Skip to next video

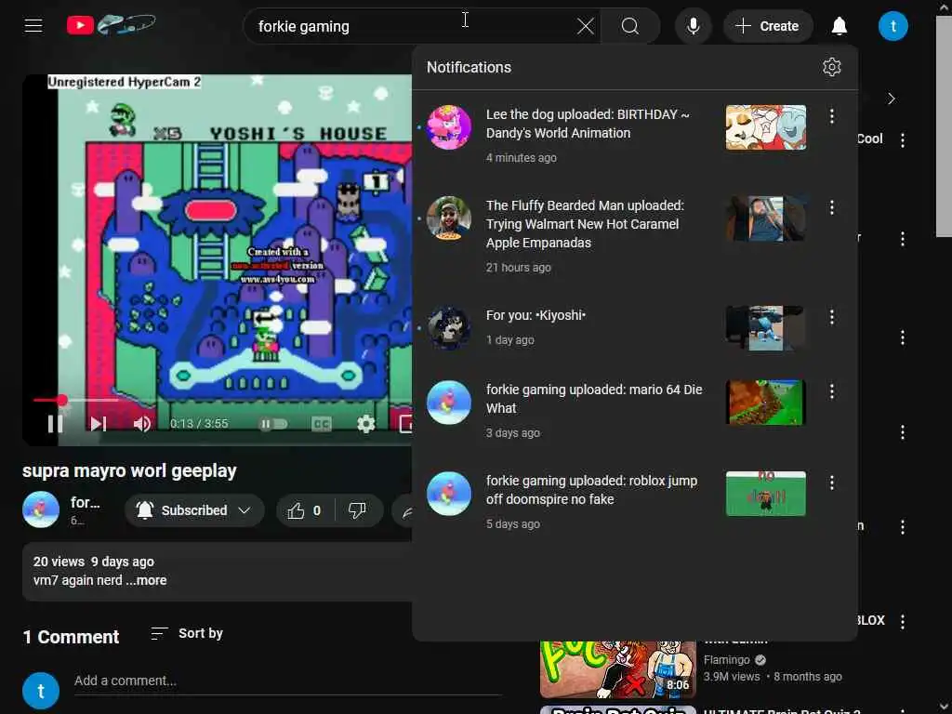point(99,423)
